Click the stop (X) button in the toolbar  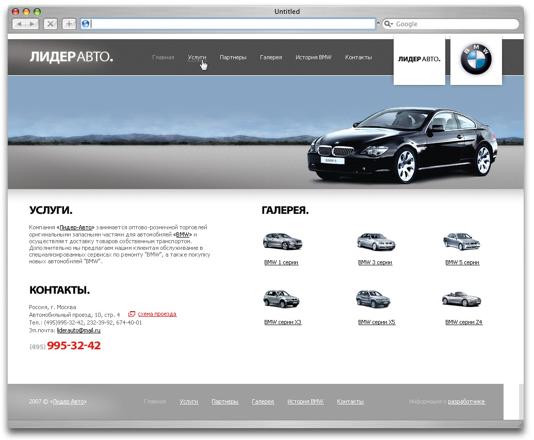click(50, 24)
